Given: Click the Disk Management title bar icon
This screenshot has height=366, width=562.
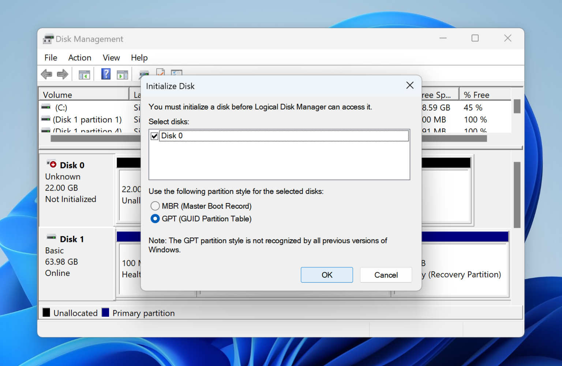Looking at the screenshot, I should tap(48, 38).
